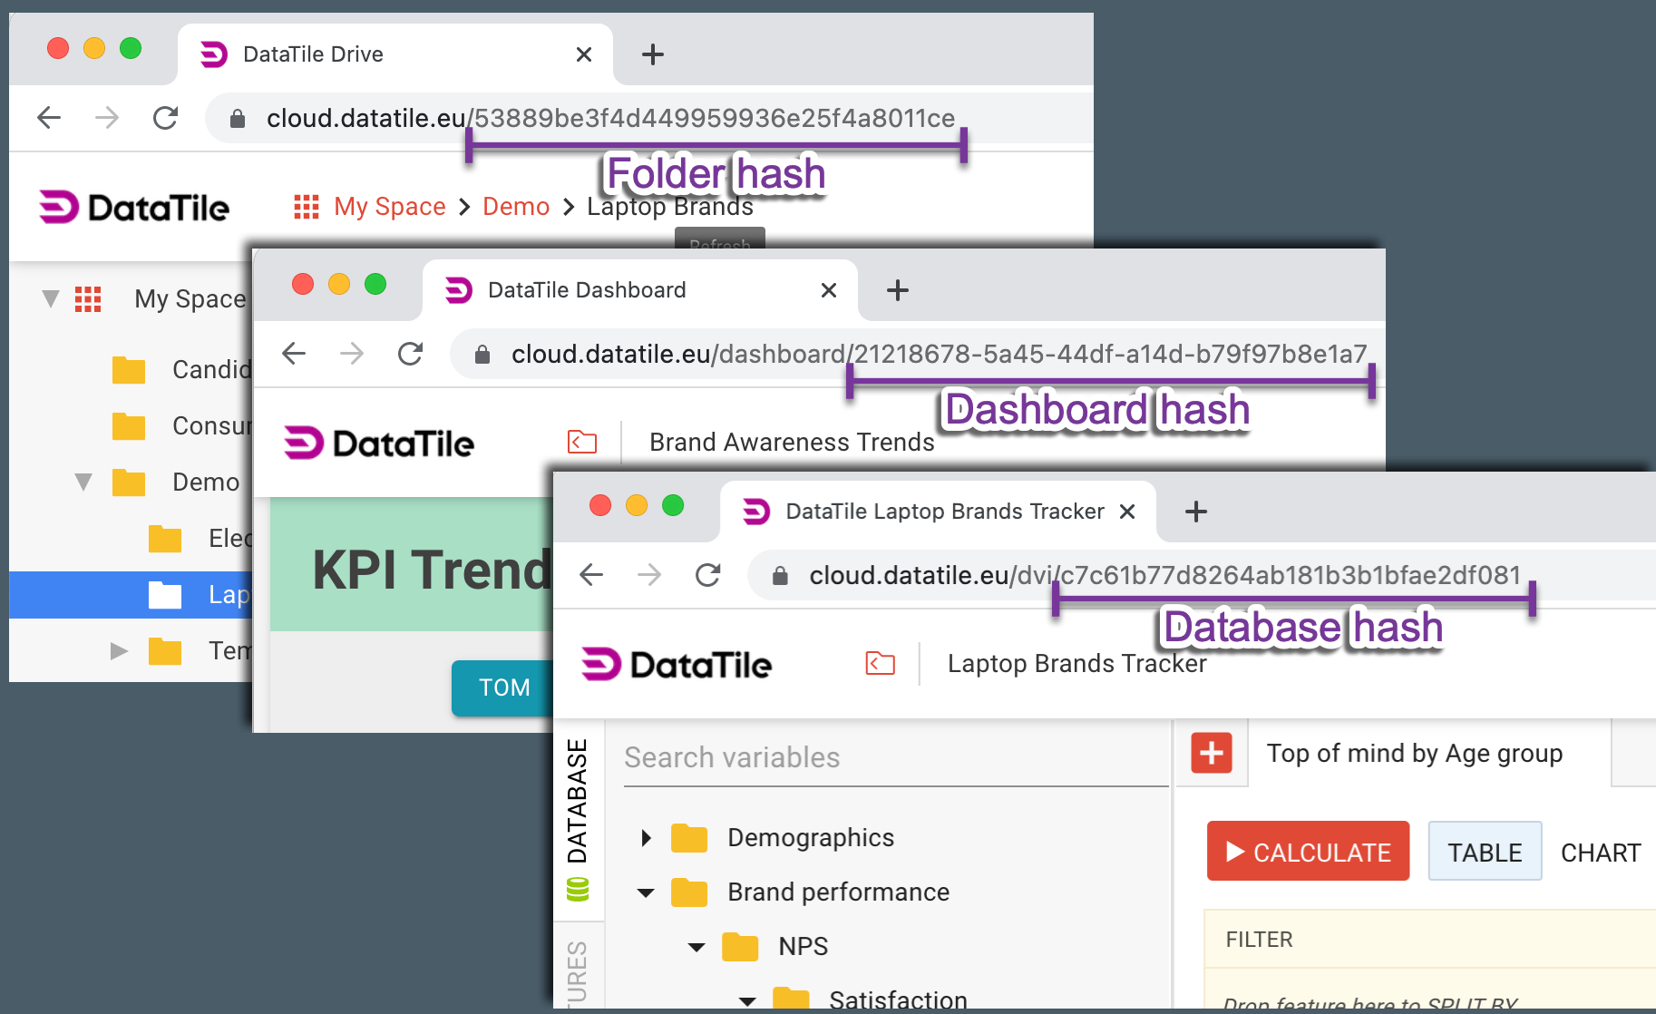Click the Search variables field
Screen dimensions: 1656x1014
(x=893, y=757)
